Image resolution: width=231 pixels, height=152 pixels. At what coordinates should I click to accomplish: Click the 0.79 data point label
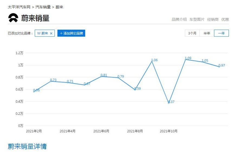click(x=120, y=76)
